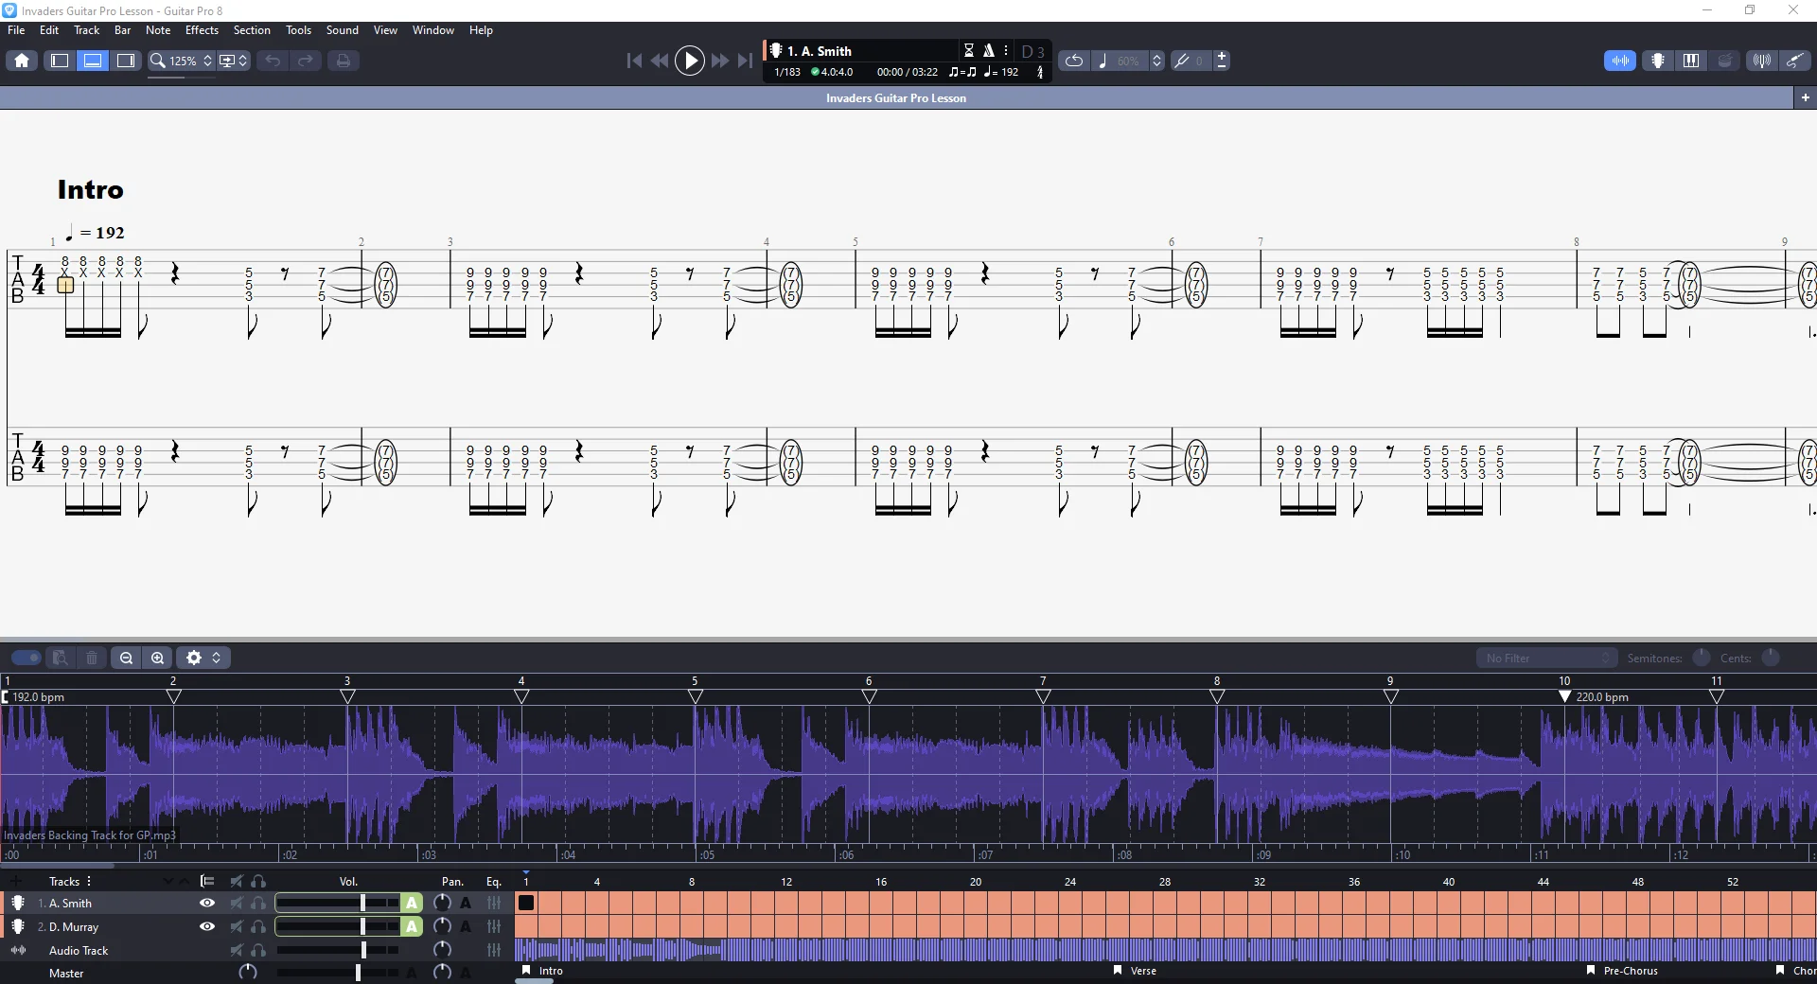
Task: Click the transpose plus/minus button
Action: click(1222, 61)
